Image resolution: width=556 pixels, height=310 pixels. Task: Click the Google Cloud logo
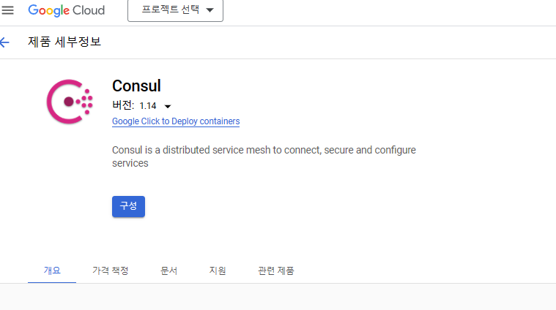(67, 11)
